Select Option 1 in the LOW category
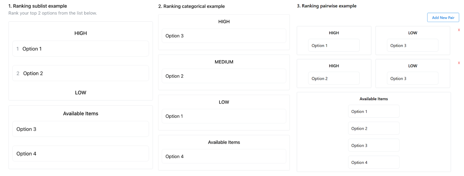Image resolution: width=464 pixels, height=176 pixels. (224, 116)
